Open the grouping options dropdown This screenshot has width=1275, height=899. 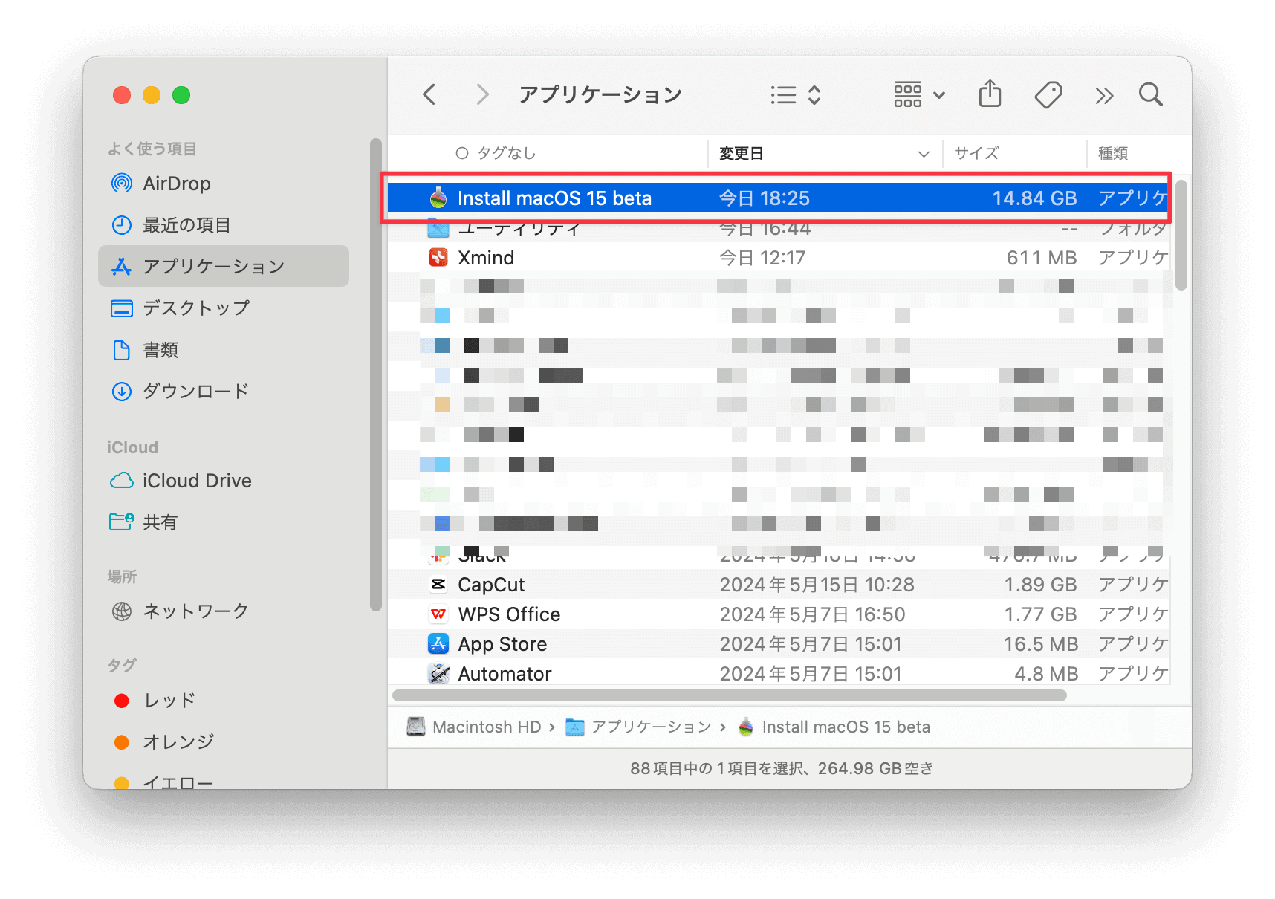point(919,95)
